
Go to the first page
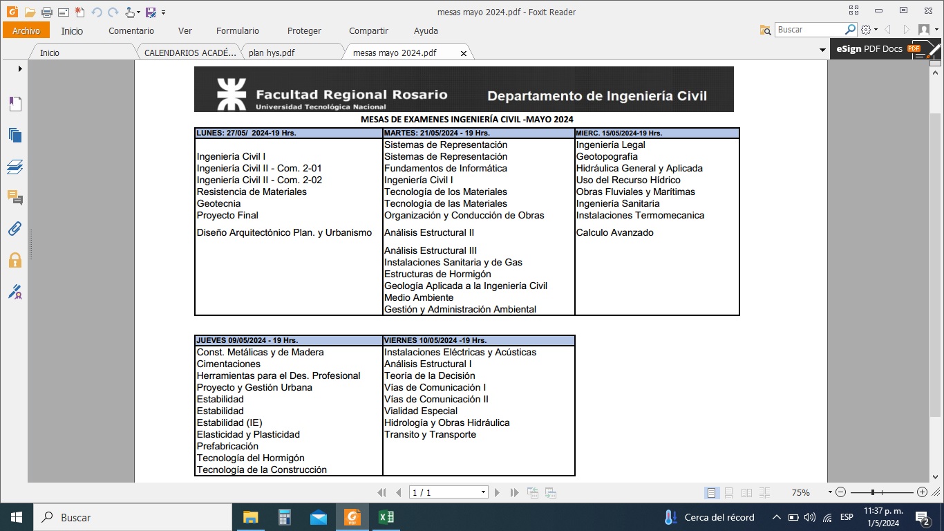[x=381, y=492]
